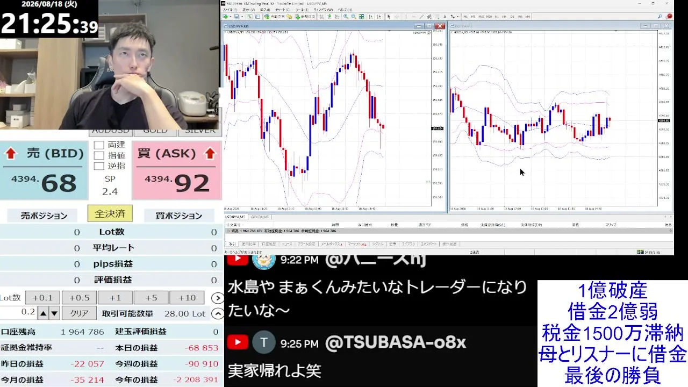Toggle the Data Window toolbar icon

(x=257, y=17)
